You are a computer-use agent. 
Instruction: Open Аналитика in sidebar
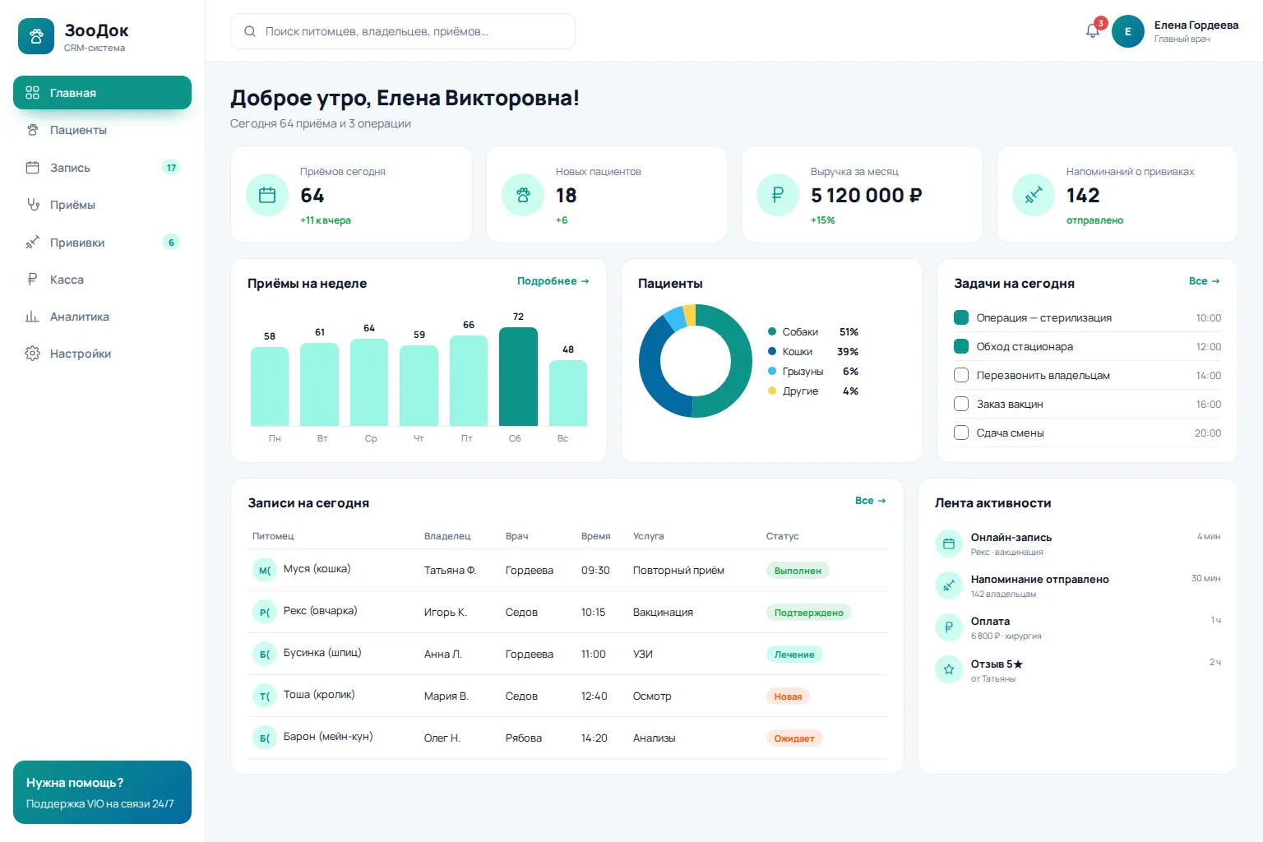click(102, 317)
